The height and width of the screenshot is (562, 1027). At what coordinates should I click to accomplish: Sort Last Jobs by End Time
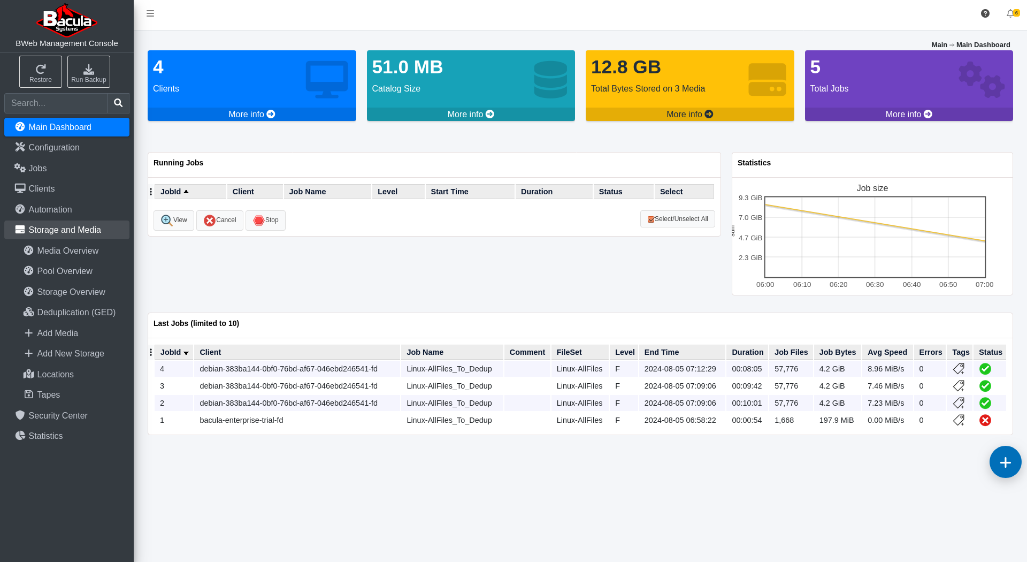click(x=682, y=352)
